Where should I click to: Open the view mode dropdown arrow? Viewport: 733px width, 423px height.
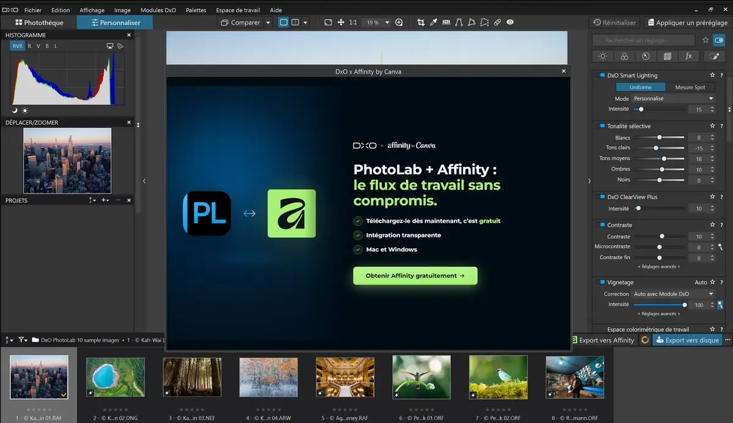pyautogui.click(x=305, y=23)
